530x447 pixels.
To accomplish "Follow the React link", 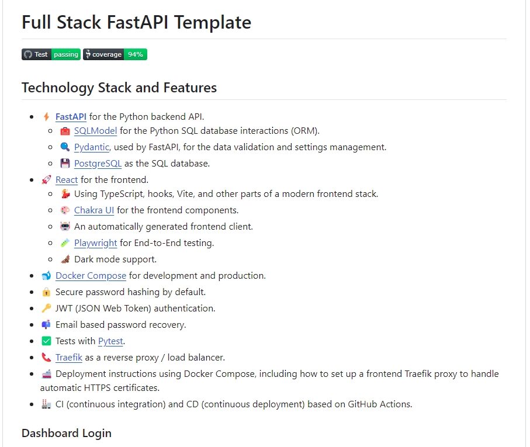I will 67,180.
